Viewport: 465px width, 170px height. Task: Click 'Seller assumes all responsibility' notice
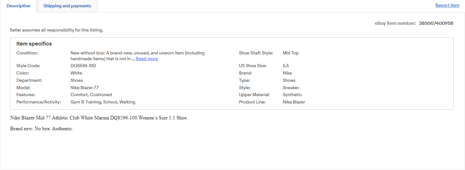(56, 30)
